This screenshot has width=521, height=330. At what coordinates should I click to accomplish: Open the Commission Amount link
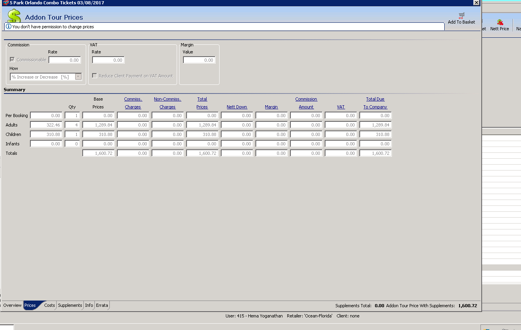click(x=306, y=103)
